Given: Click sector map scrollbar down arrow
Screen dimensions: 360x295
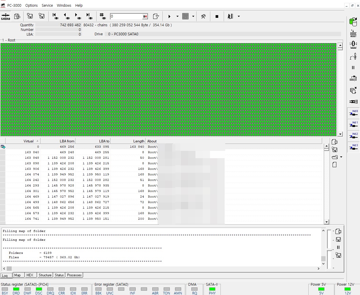Looking at the screenshot, I should point(340,134).
